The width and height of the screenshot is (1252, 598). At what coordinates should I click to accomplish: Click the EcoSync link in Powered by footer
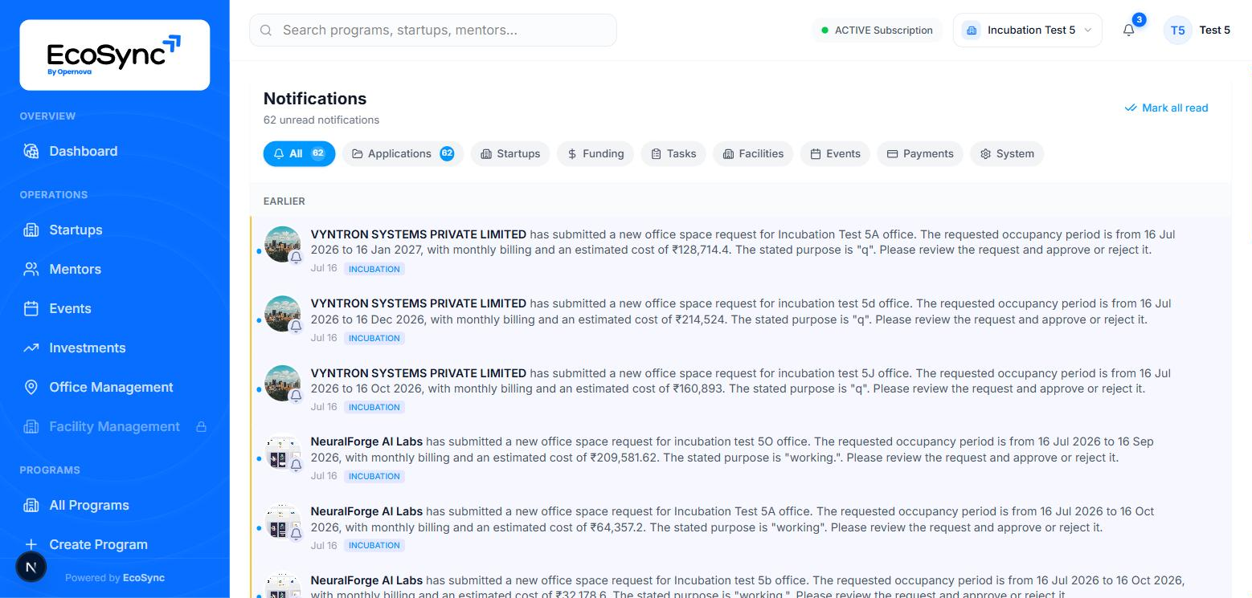point(144,578)
